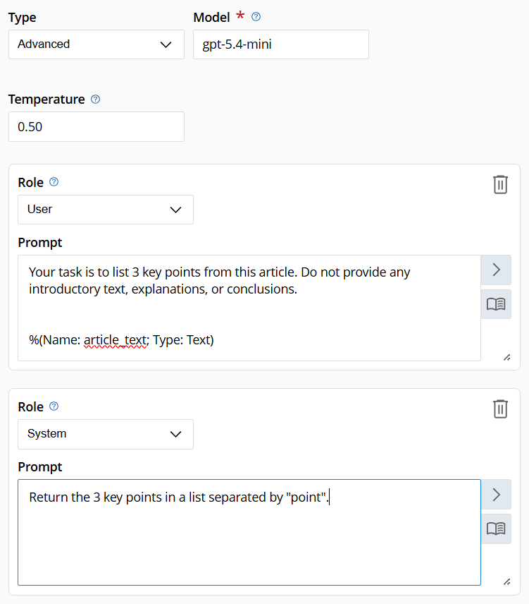Expand the User prompt with the arrow button
Screen dimensions: 529x604
click(x=496, y=270)
